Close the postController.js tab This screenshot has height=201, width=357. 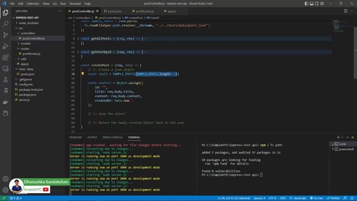98,11
